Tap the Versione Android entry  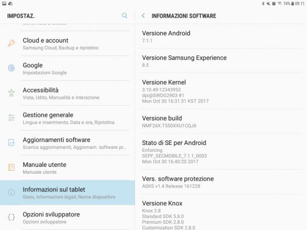(x=221, y=37)
